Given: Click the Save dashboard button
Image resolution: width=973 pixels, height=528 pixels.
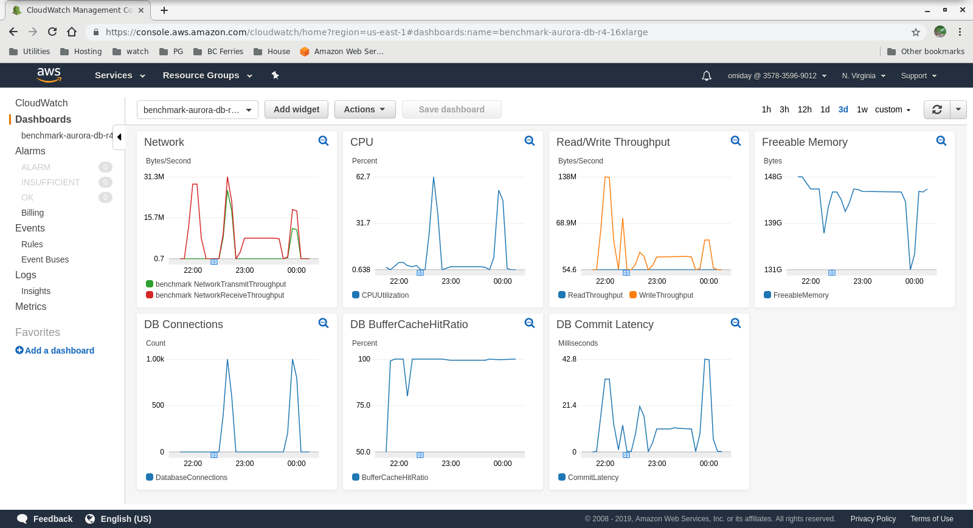Looking at the screenshot, I should (452, 109).
